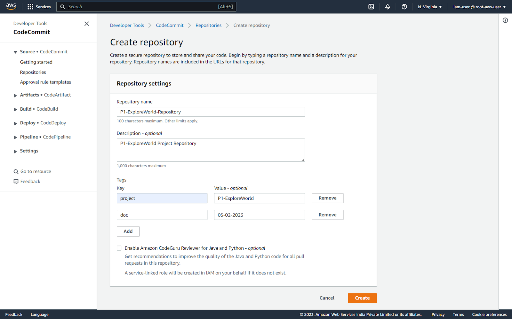Go to Developer Tools breadcrumb
The width and height of the screenshot is (512, 319).
click(x=127, y=25)
